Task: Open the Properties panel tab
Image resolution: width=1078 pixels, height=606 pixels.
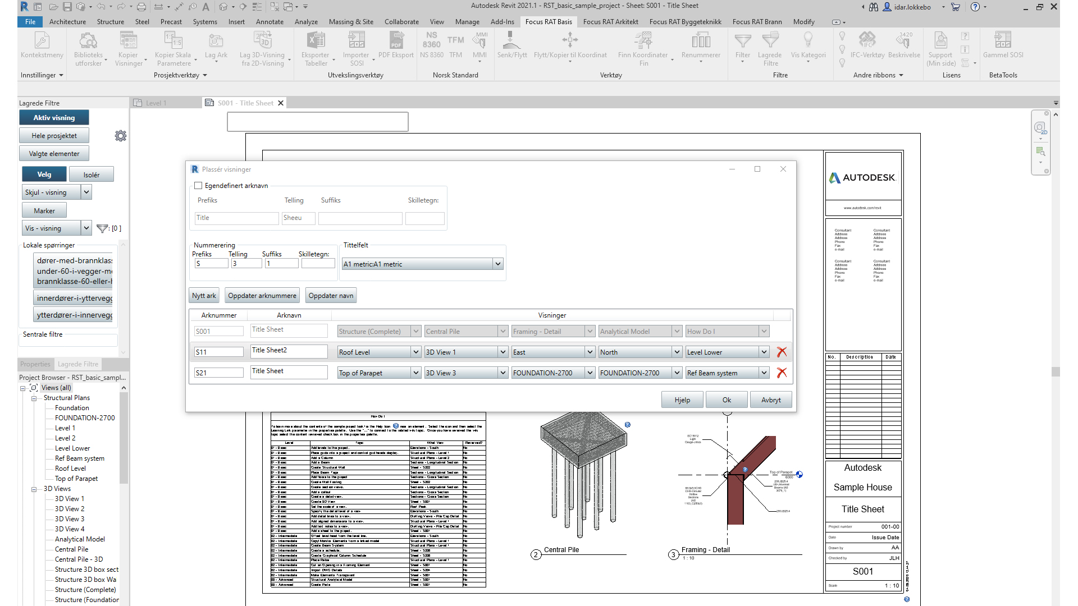Action: click(x=35, y=364)
